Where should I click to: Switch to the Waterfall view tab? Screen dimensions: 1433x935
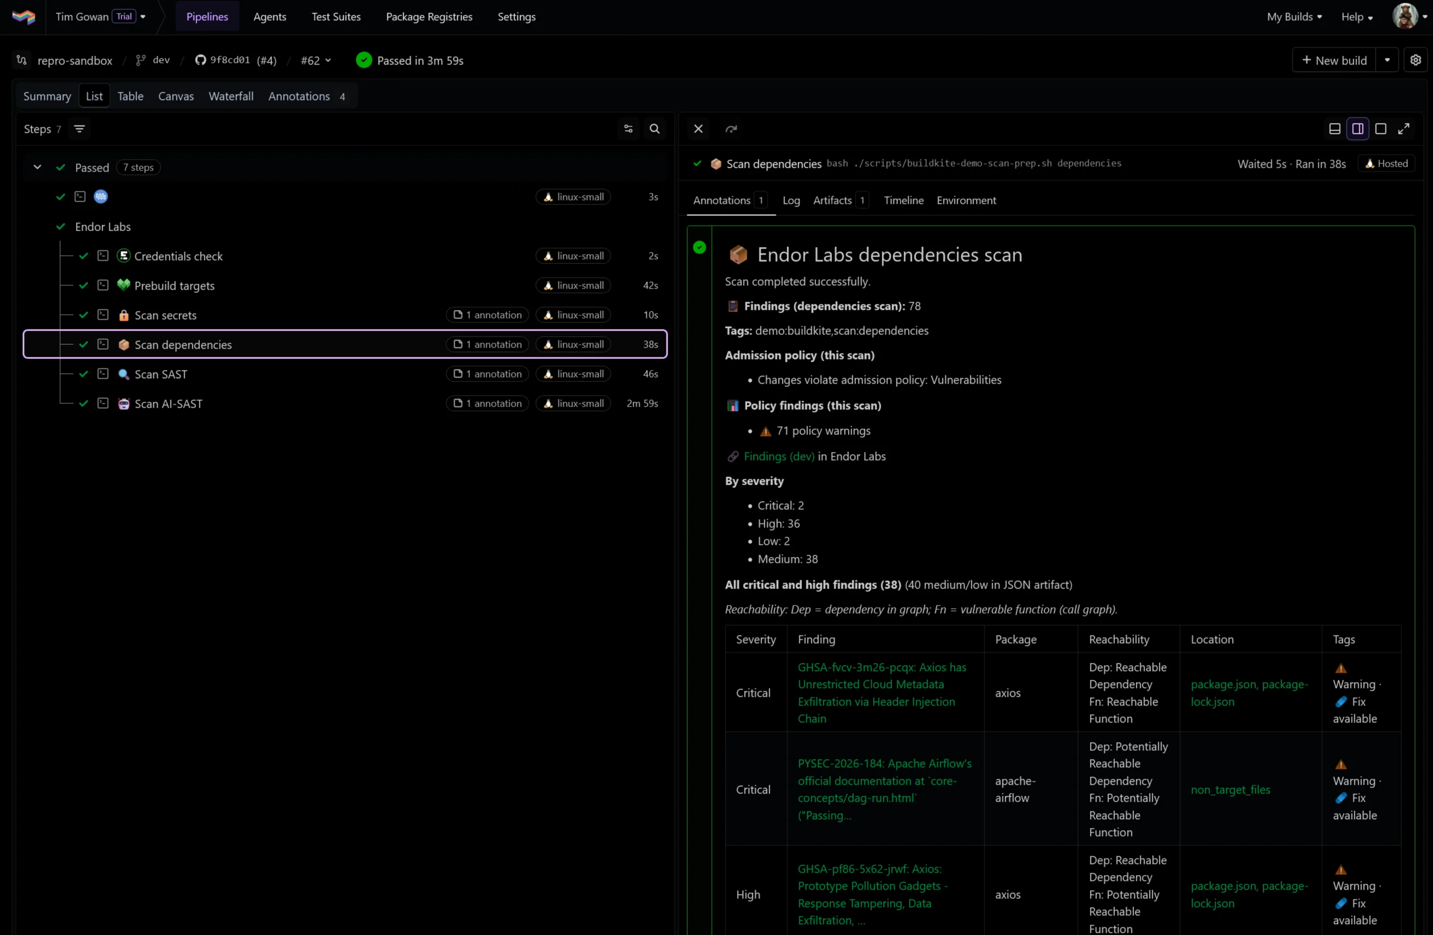tap(231, 96)
